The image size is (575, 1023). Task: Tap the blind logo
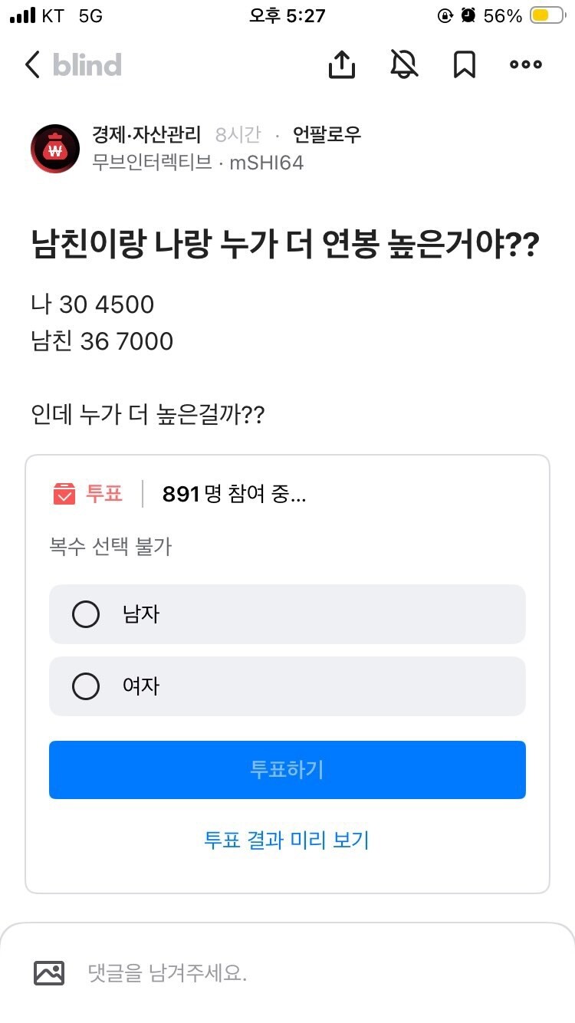pyautogui.click(x=87, y=65)
